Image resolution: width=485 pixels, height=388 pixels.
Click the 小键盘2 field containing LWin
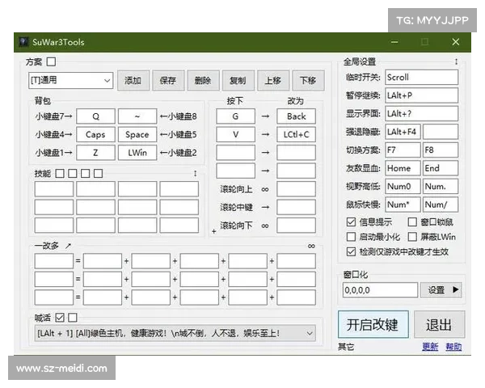pos(137,153)
